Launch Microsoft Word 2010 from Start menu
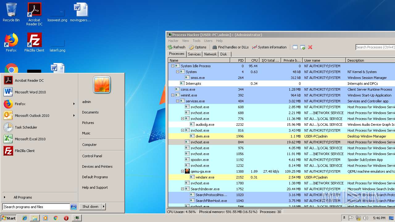This screenshot has width=395, height=222. click(39, 92)
